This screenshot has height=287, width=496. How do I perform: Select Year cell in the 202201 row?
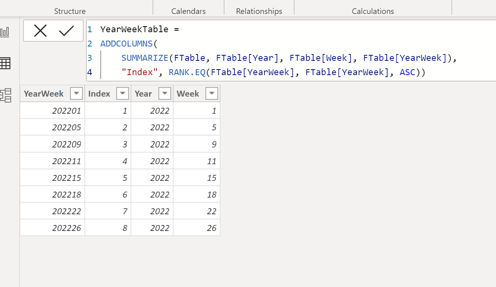coord(152,111)
